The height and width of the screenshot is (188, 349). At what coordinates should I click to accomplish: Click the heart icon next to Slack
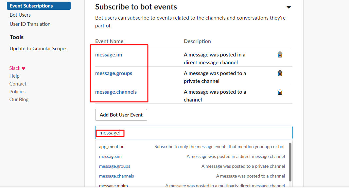pos(24,68)
